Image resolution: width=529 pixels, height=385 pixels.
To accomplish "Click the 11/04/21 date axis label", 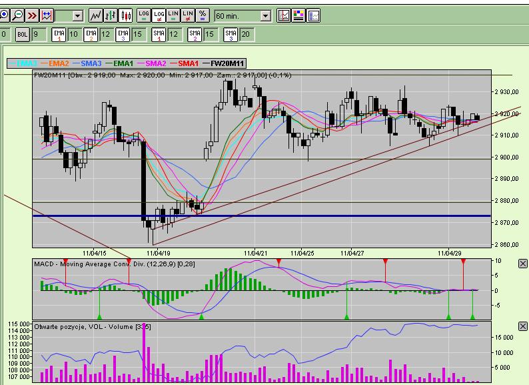I will 255,253.
